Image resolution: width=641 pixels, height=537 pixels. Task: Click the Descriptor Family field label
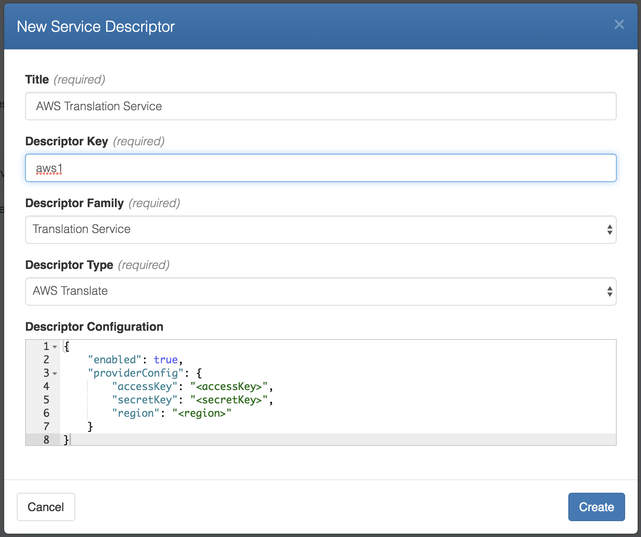pos(74,203)
